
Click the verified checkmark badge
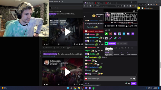click(115, 34)
